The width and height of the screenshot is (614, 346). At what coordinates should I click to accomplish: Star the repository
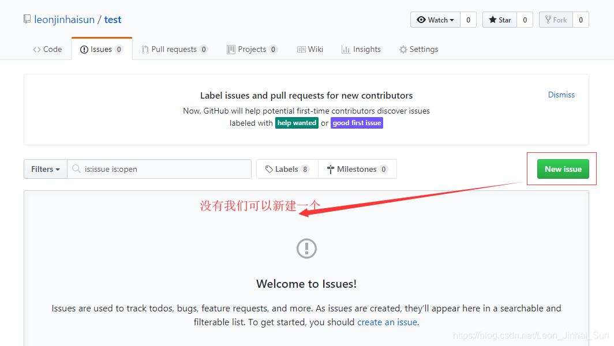(x=500, y=20)
